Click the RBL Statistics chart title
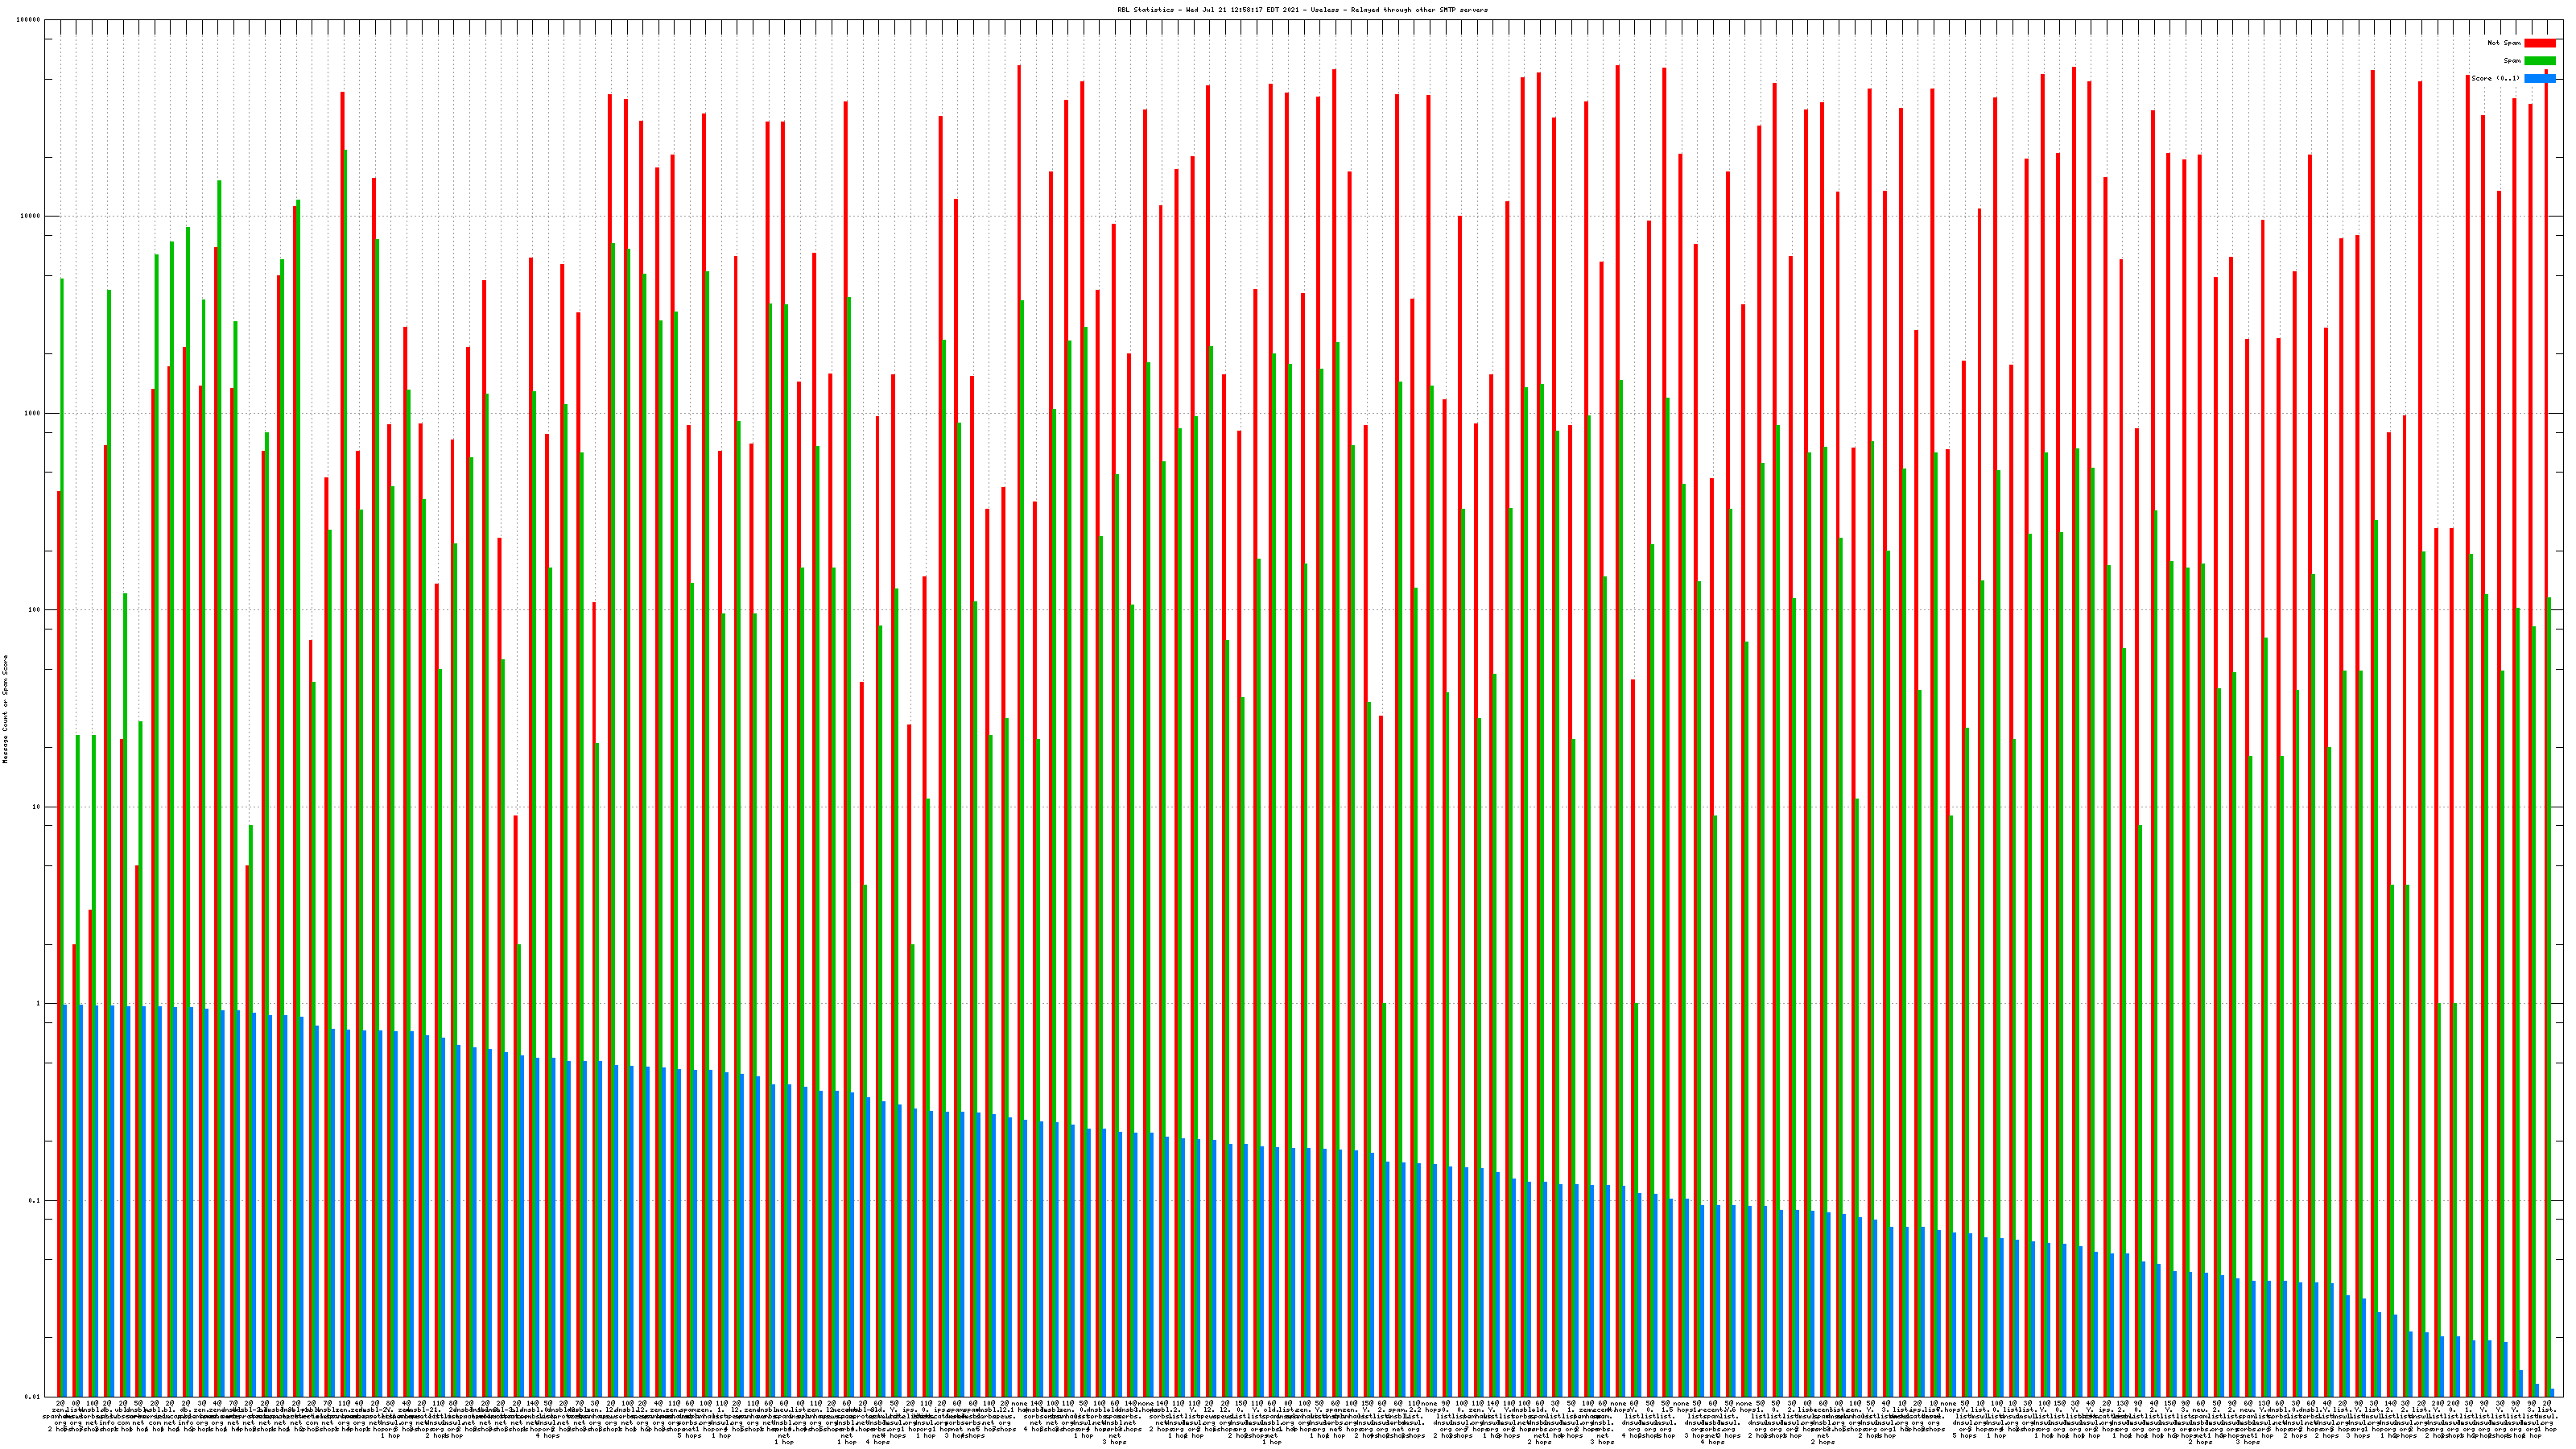 [x=1302, y=10]
